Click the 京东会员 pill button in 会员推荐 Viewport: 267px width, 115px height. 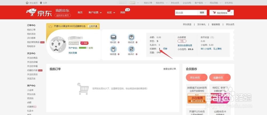click(x=197, y=77)
